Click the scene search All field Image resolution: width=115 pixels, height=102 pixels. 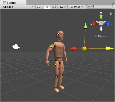click(x=99, y=7)
